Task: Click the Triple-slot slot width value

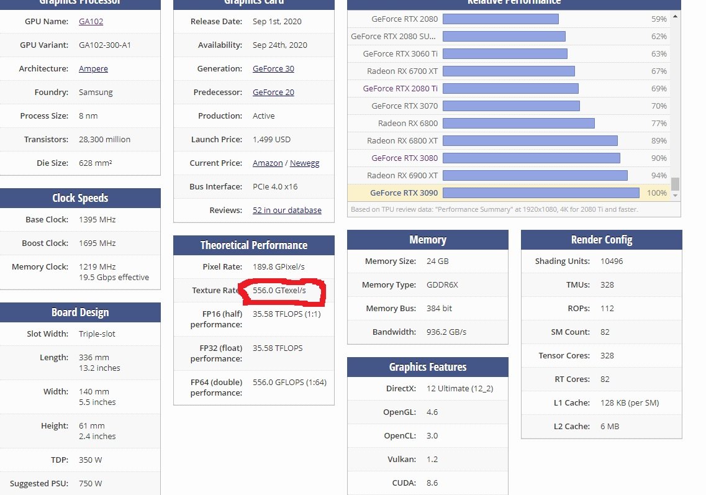Action: pos(97,334)
